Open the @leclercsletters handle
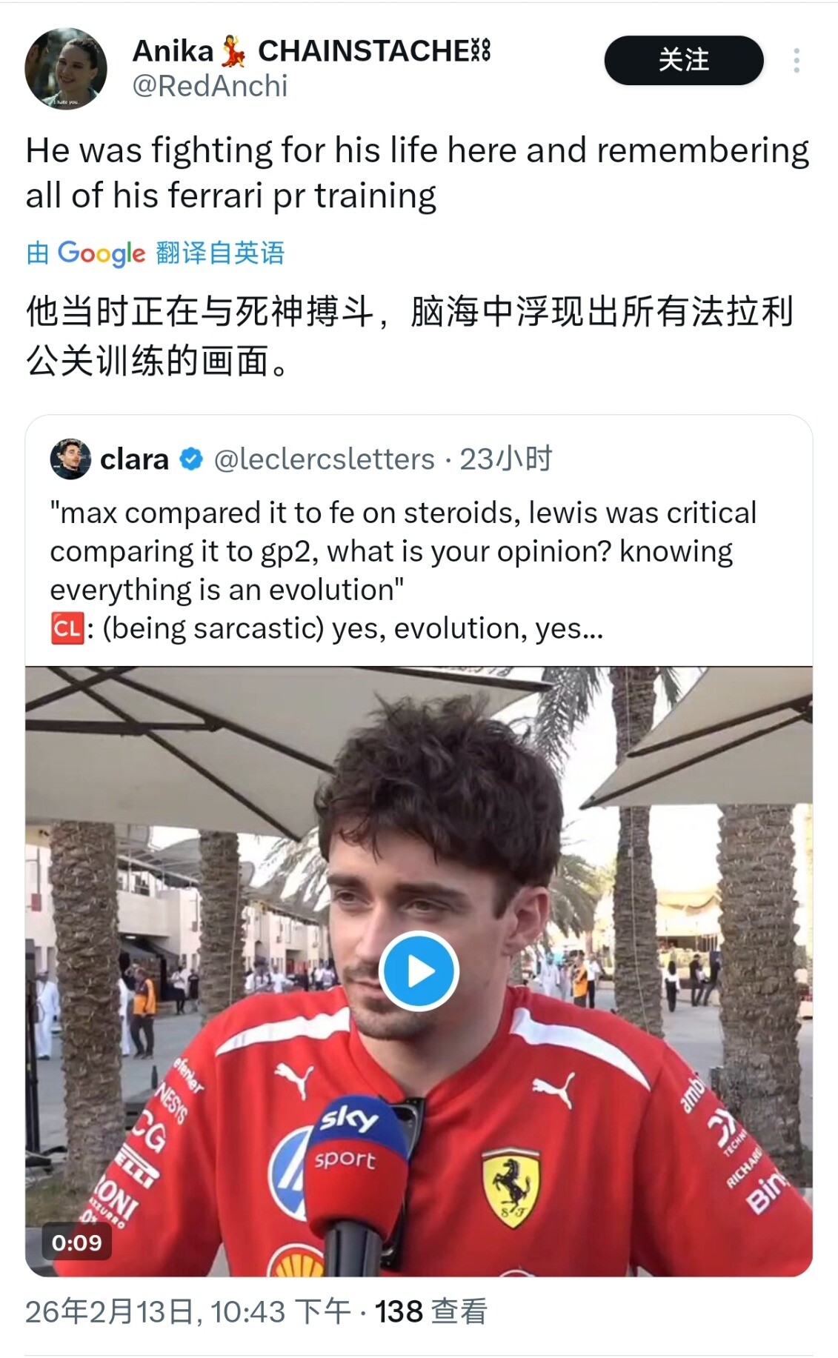Image resolution: width=838 pixels, height=1358 pixels. pos(324,459)
